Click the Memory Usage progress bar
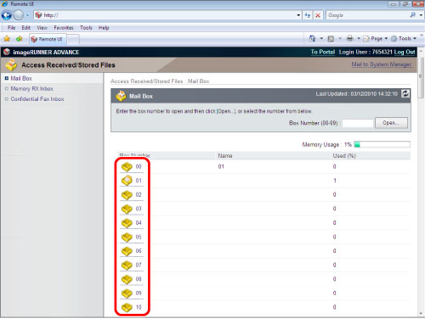425x324 pixels. (x=382, y=144)
